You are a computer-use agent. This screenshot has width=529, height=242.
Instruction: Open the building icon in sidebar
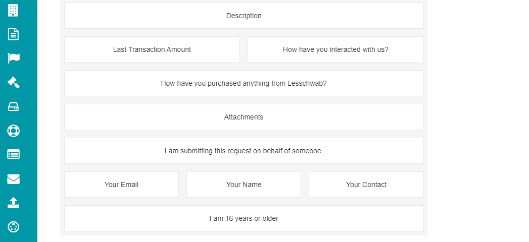pos(13,10)
